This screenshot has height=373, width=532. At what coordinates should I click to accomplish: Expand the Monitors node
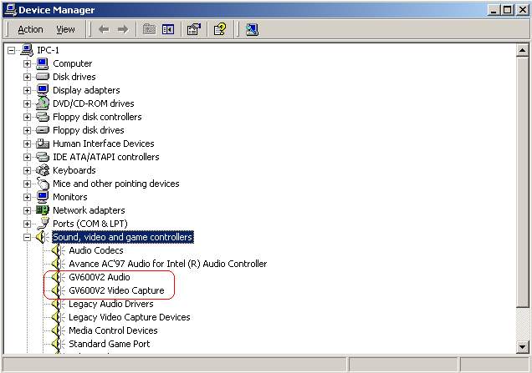pos(27,197)
